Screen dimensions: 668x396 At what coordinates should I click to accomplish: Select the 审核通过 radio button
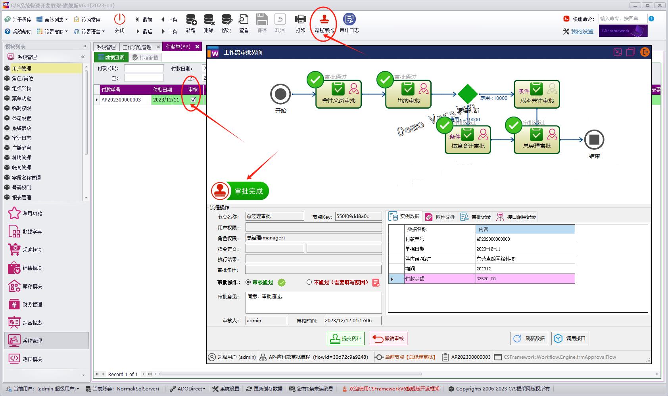coord(248,282)
